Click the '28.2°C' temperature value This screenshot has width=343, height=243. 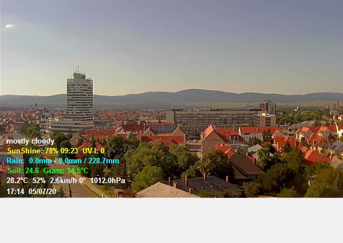point(17,181)
